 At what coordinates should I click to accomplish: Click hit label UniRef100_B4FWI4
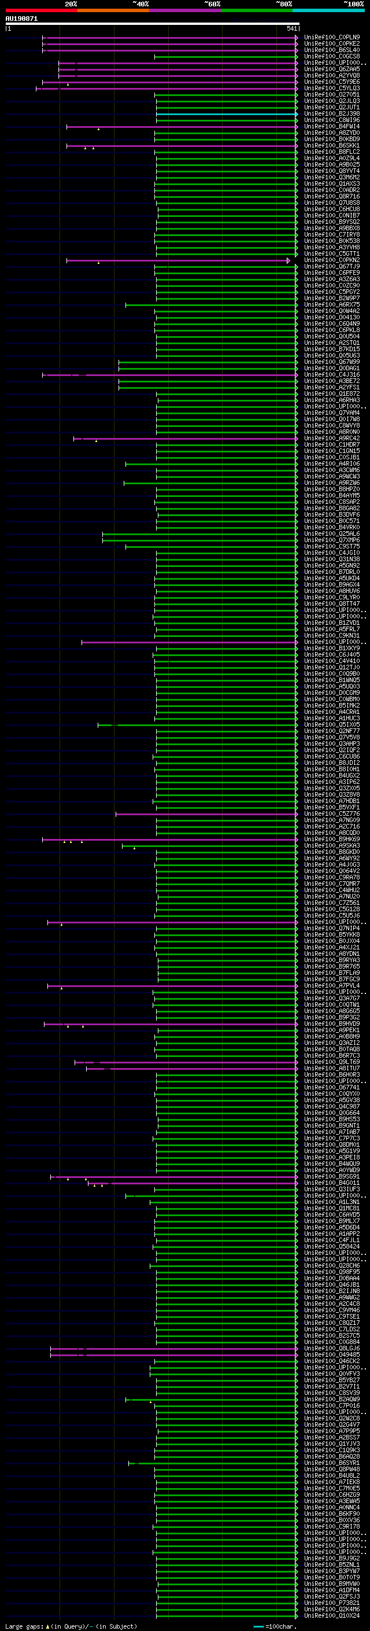point(331,127)
